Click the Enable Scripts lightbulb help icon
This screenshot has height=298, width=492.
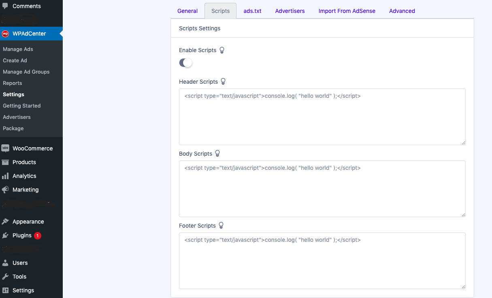point(222,50)
